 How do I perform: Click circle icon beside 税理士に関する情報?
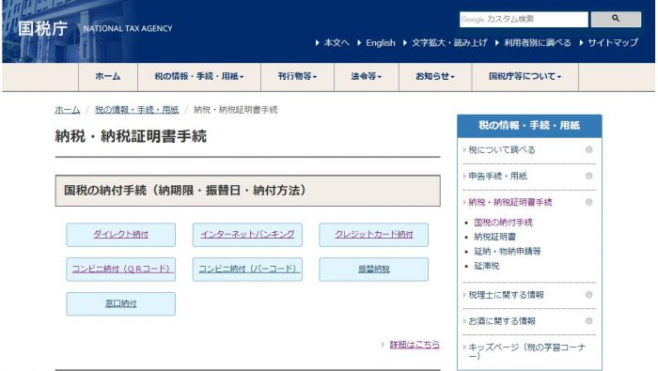pyautogui.click(x=588, y=295)
